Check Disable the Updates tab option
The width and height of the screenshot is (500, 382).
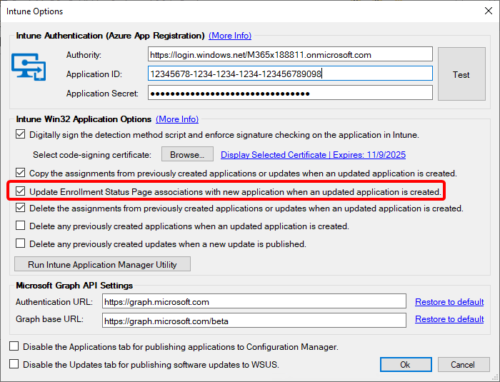point(14,364)
